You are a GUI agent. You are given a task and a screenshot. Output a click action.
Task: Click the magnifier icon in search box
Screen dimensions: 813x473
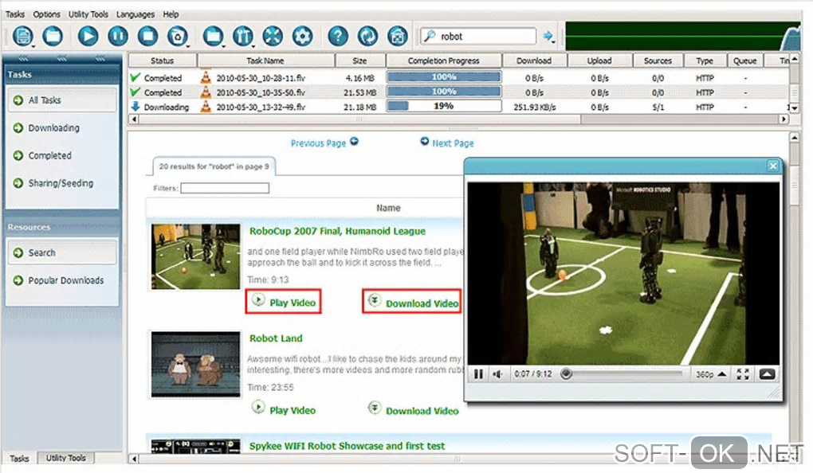[430, 37]
